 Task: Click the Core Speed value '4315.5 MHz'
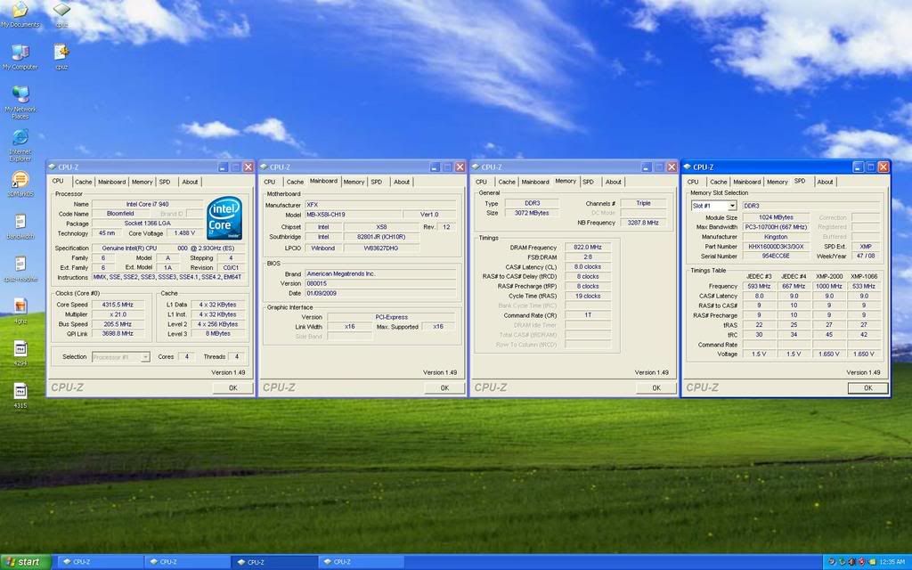click(118, 305)
